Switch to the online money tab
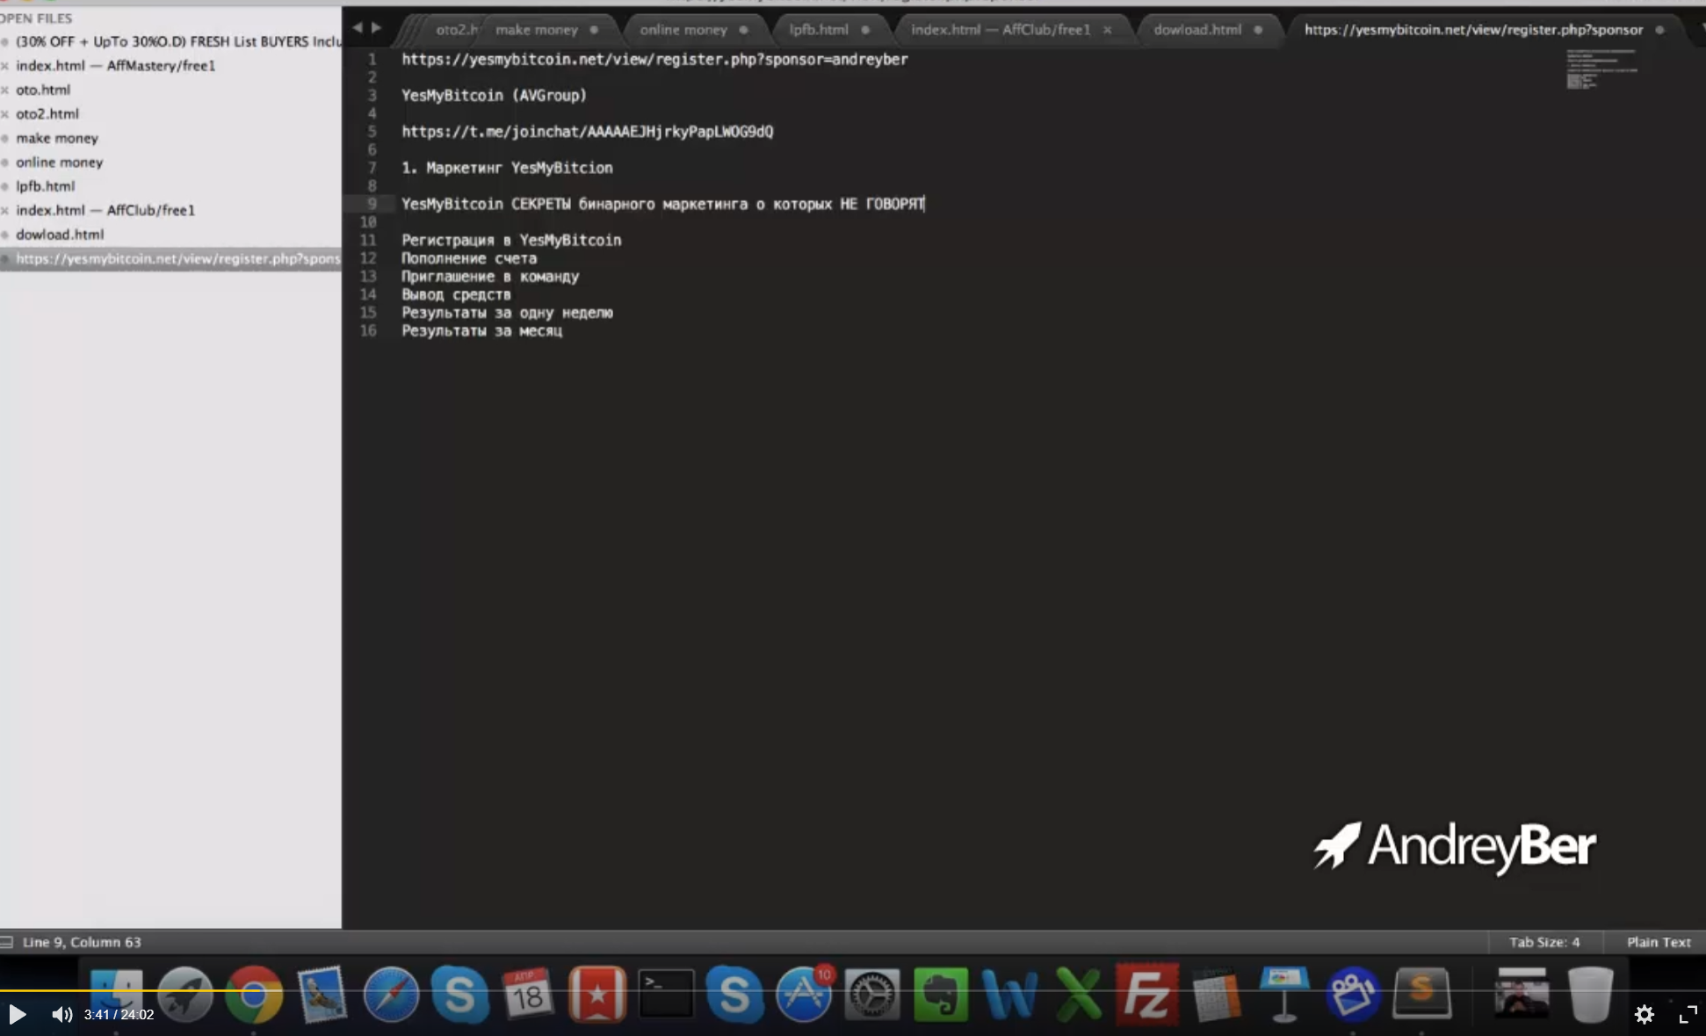Image resolution: width=1706 pixels, height=1036 pixels. click(683, 30)
